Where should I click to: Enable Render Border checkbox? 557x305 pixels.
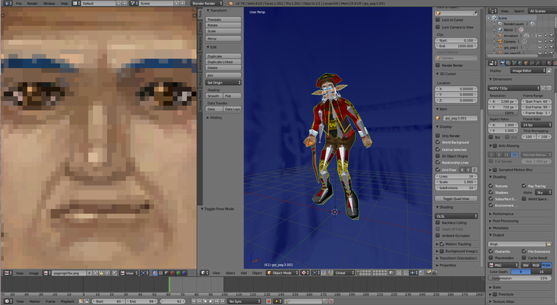[x=438, y=65]
